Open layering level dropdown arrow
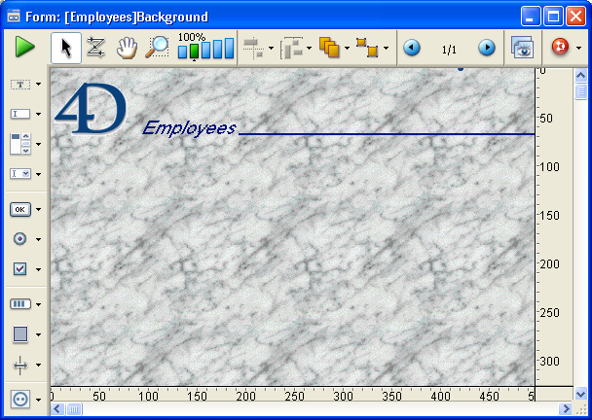 [347, 49]
